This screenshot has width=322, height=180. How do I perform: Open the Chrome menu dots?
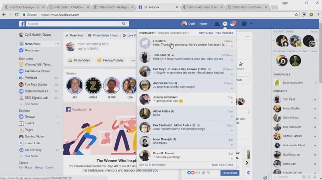318,14
